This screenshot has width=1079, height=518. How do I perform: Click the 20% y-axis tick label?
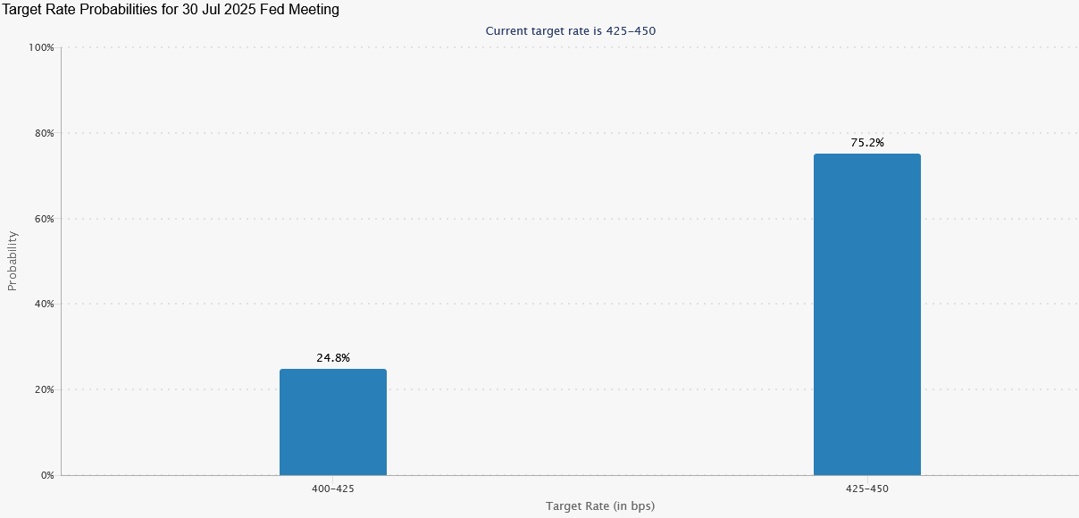pos(44,389)
